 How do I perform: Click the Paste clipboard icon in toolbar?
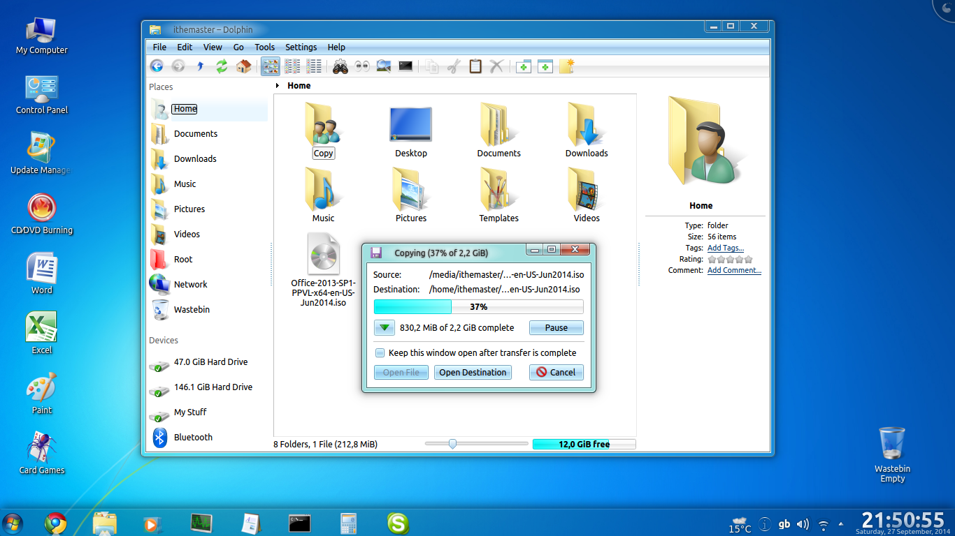click(475, 66)
